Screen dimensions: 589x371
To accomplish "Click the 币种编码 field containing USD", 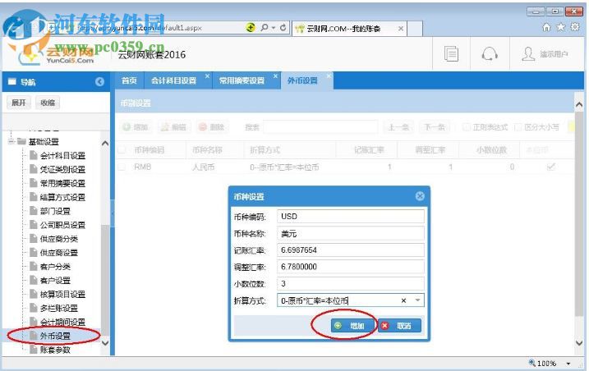I will (x=351, y=217).
